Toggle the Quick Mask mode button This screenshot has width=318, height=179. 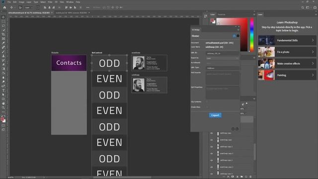point(3,126)
